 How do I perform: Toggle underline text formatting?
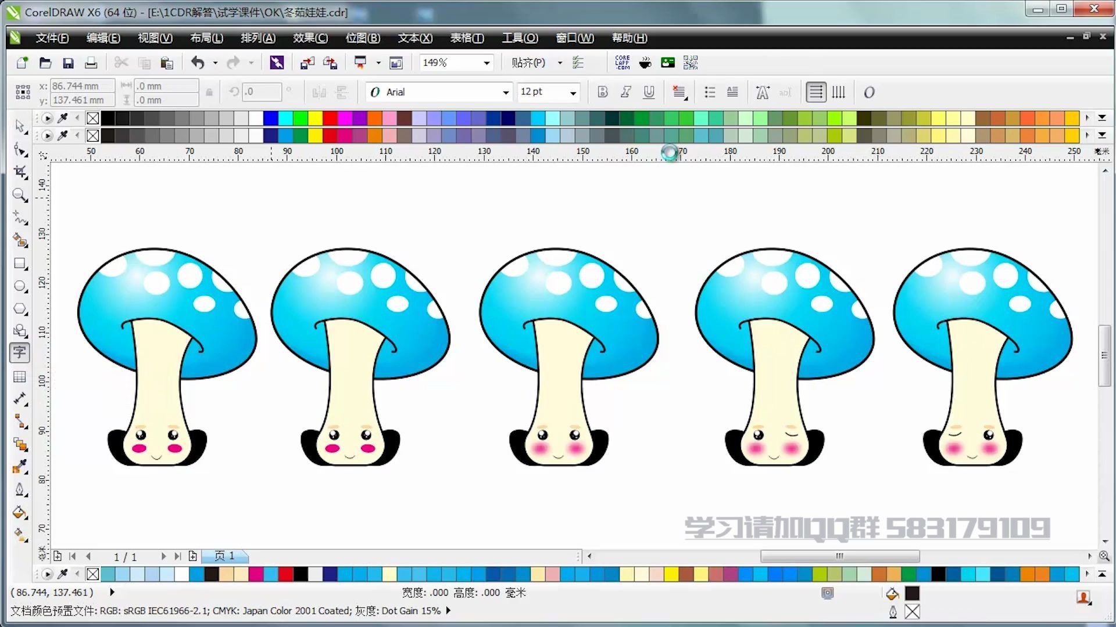[x=649, y=92]
